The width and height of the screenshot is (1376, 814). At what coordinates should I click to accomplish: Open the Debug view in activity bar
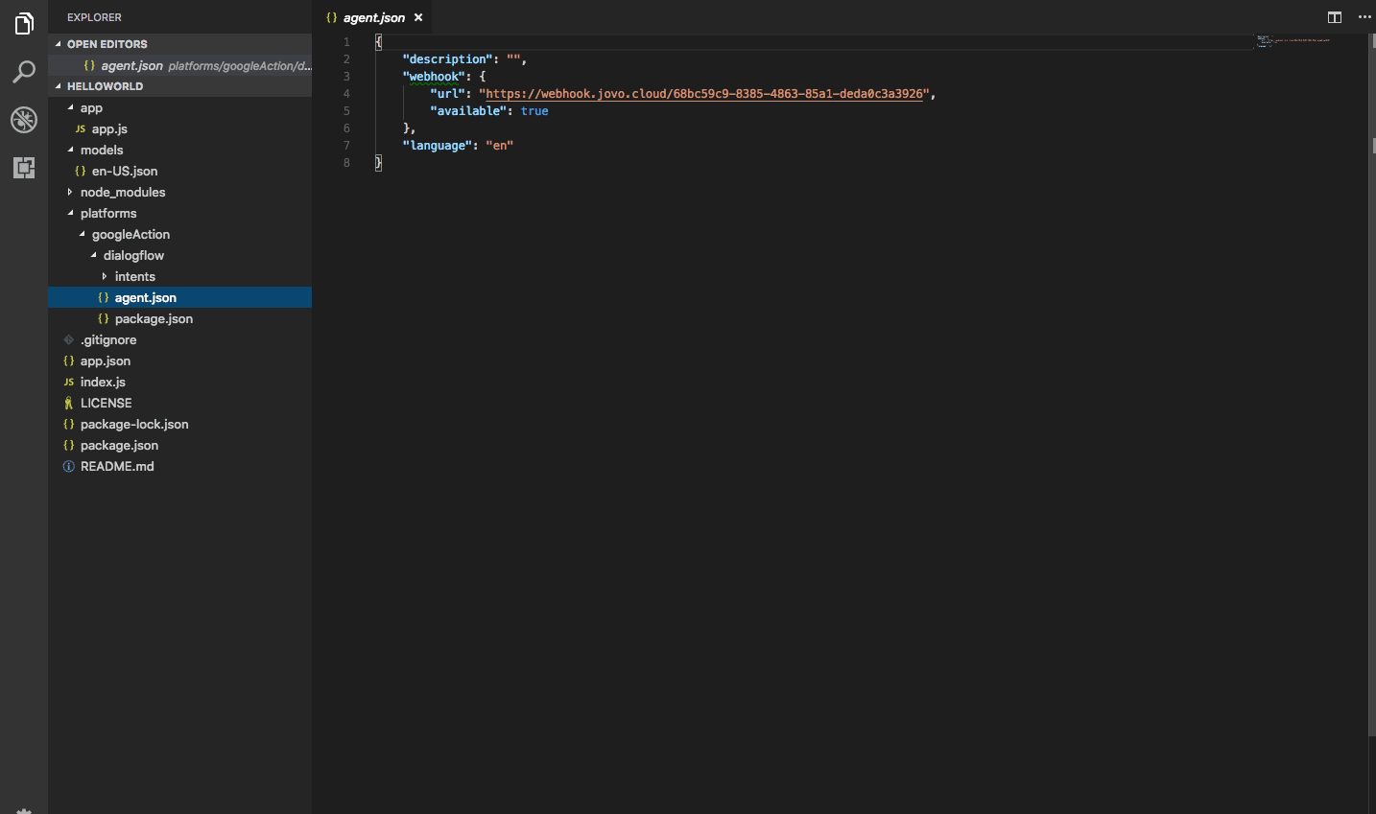coord(24,120)
